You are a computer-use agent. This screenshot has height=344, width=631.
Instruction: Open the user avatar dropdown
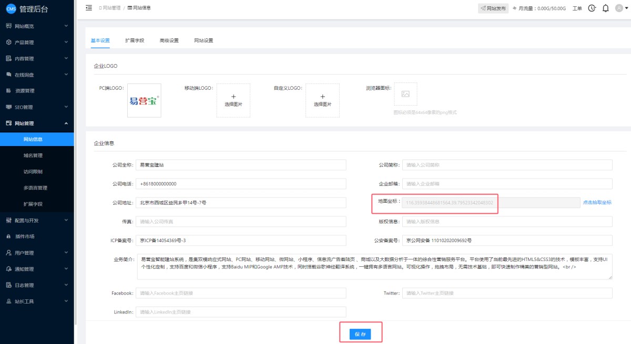click(x=622, y=8)
